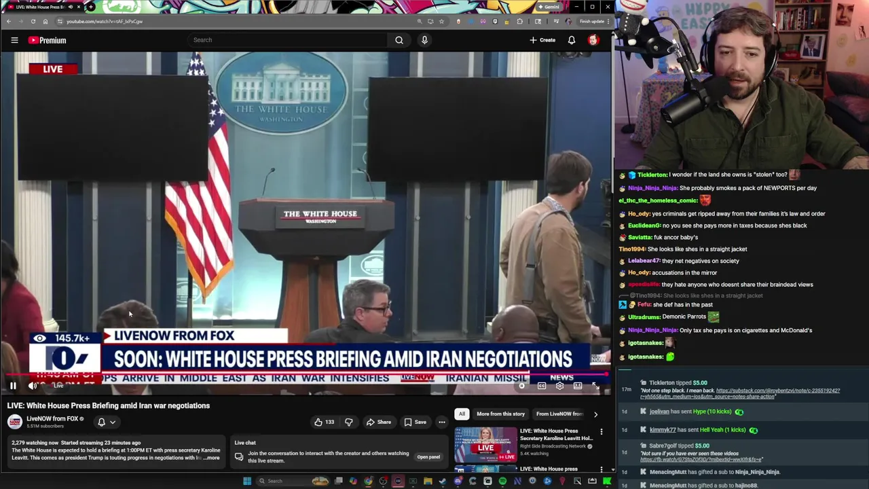Seek on the red video progress bar

click(x=306, y=374)
